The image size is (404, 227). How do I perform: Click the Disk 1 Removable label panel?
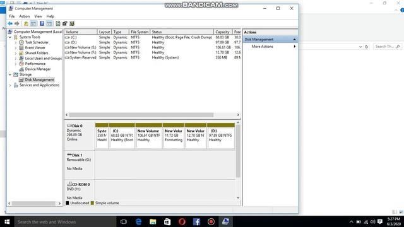click(x=80, y=165)
